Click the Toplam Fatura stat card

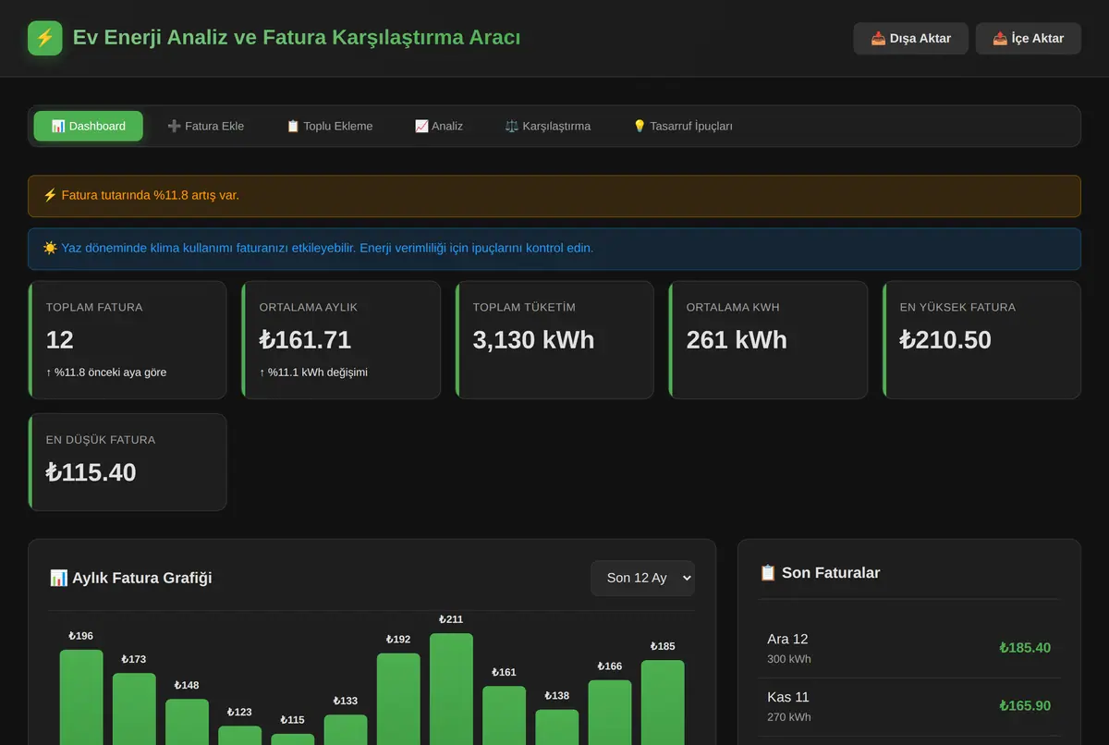click(128, 340)
